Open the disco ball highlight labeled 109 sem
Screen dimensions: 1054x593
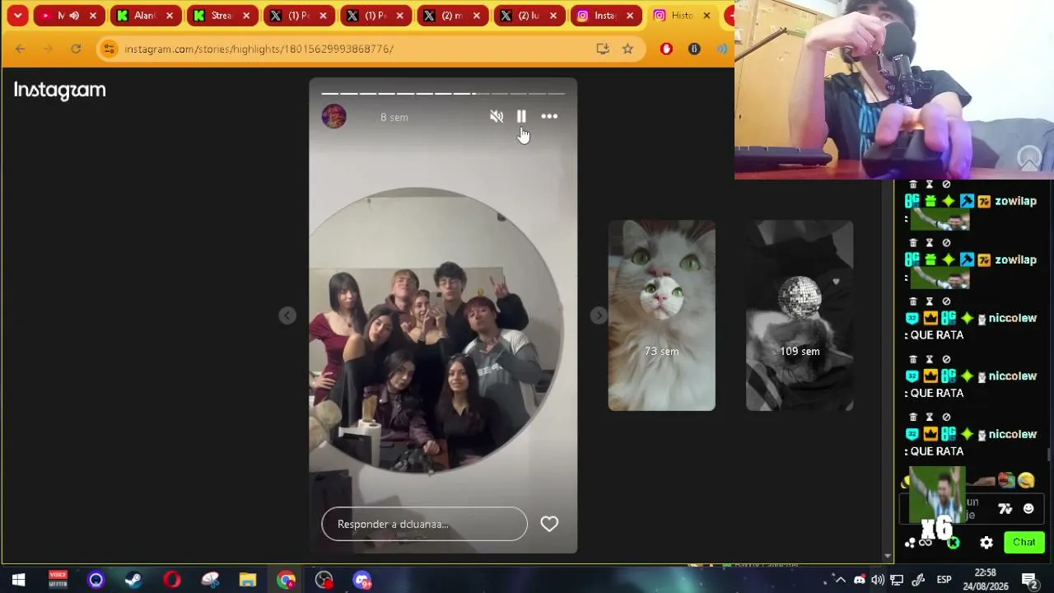point(800,315)
